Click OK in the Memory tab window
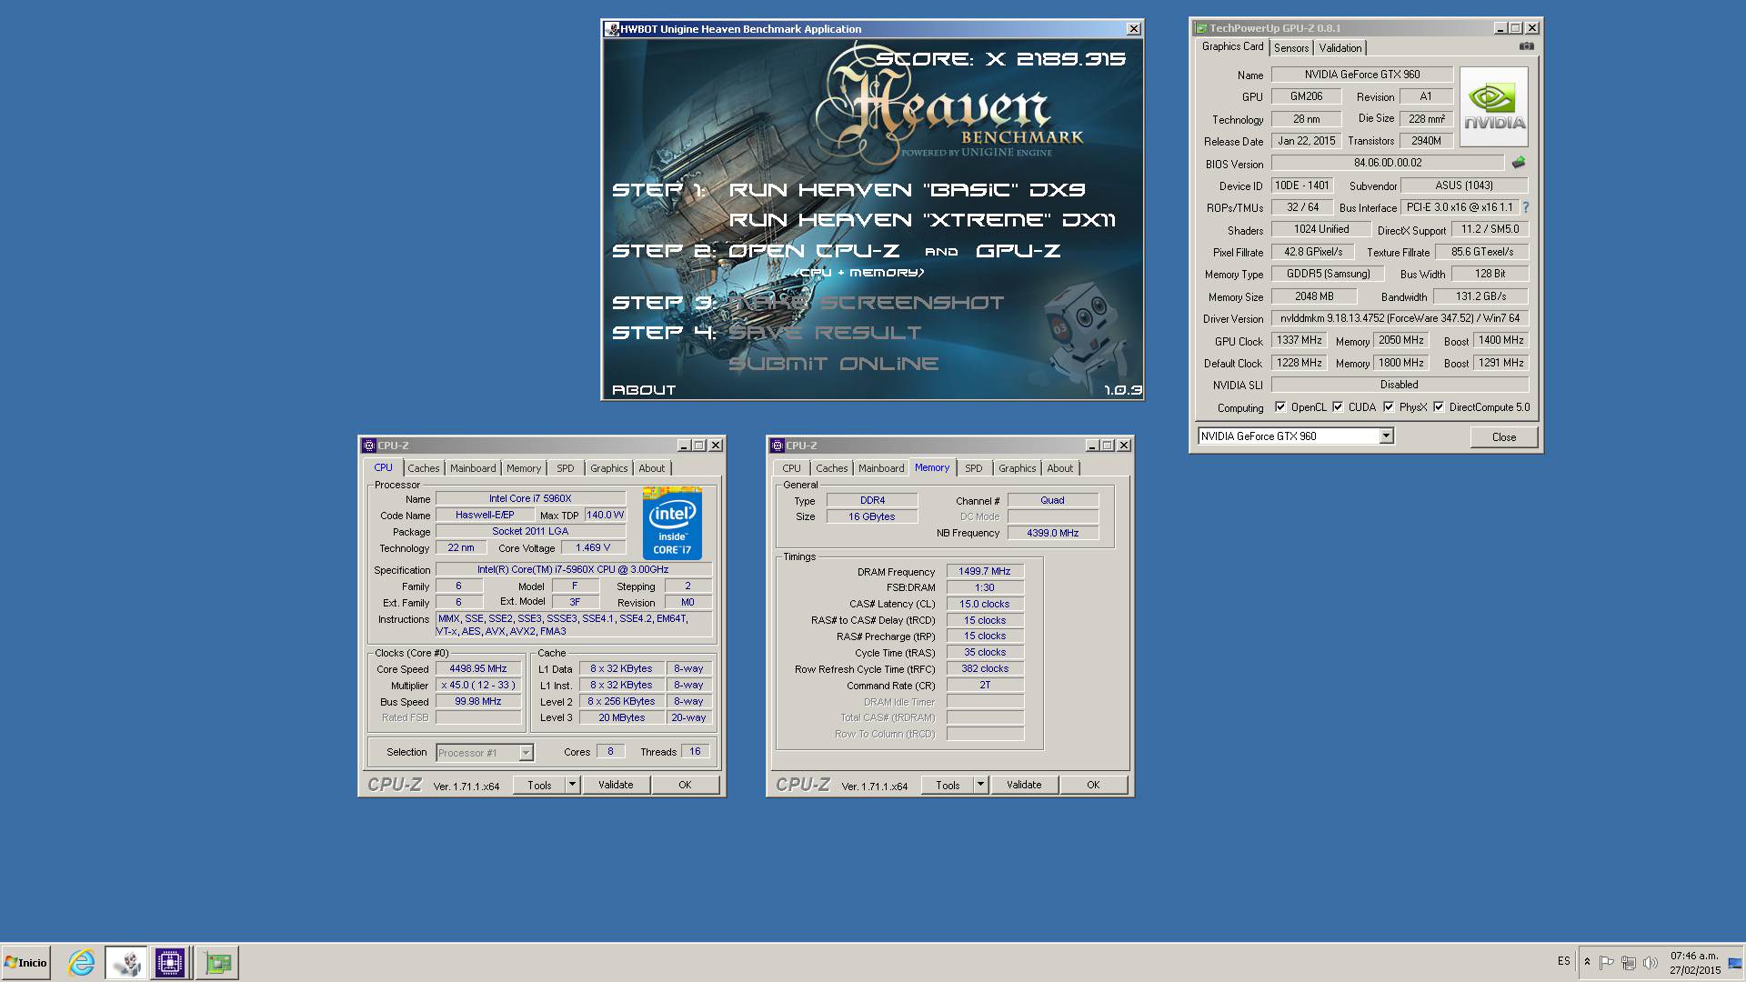1746x982 pixels. pos(1093,785)
